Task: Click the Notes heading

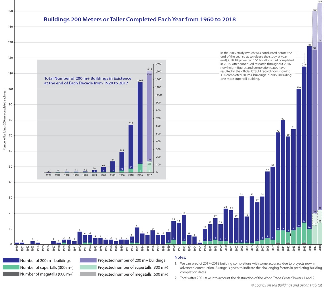Action: pos(180,257)
